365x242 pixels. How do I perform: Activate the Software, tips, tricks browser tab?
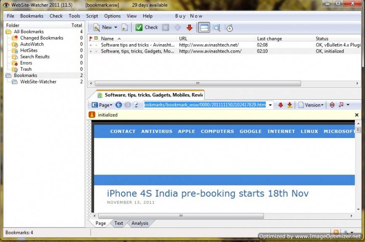(151, 95)
